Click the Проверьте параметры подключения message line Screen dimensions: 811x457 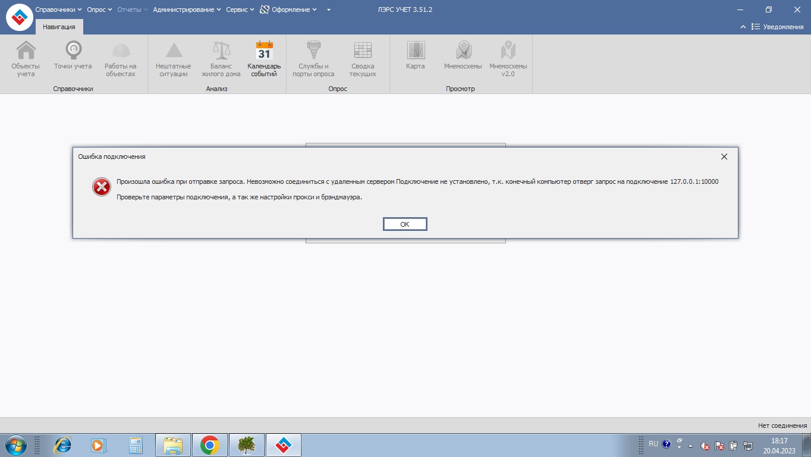coord(239,197)
